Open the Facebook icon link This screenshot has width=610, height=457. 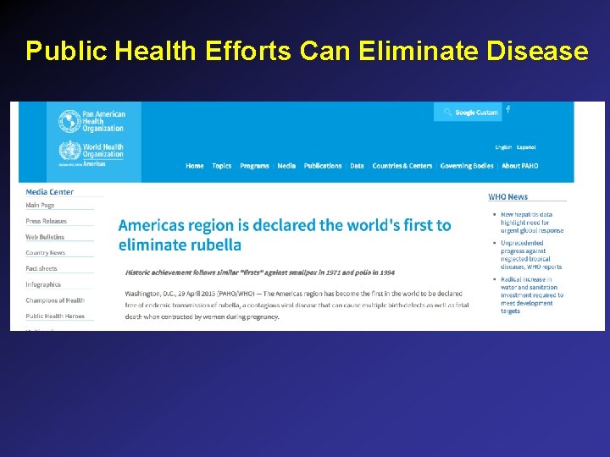[x=508, y=109]
